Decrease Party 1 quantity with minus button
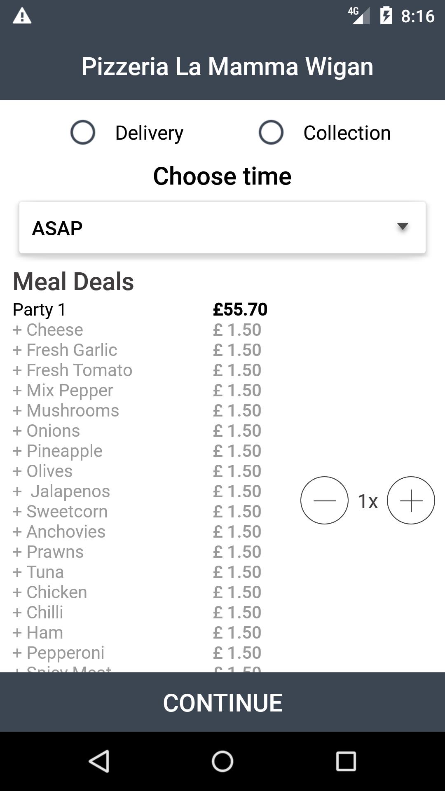 (x=324, y=501)
